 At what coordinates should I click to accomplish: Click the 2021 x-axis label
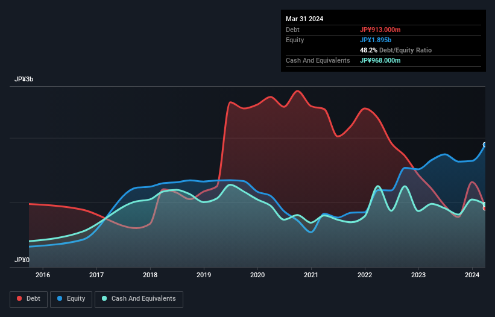coord(311,275)
